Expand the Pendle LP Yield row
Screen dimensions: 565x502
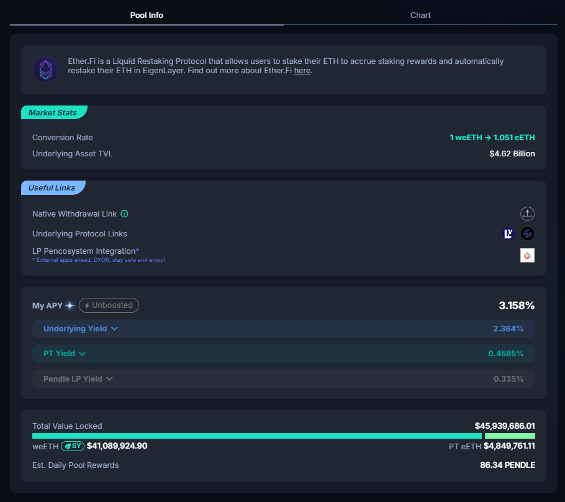click(284, 379)
